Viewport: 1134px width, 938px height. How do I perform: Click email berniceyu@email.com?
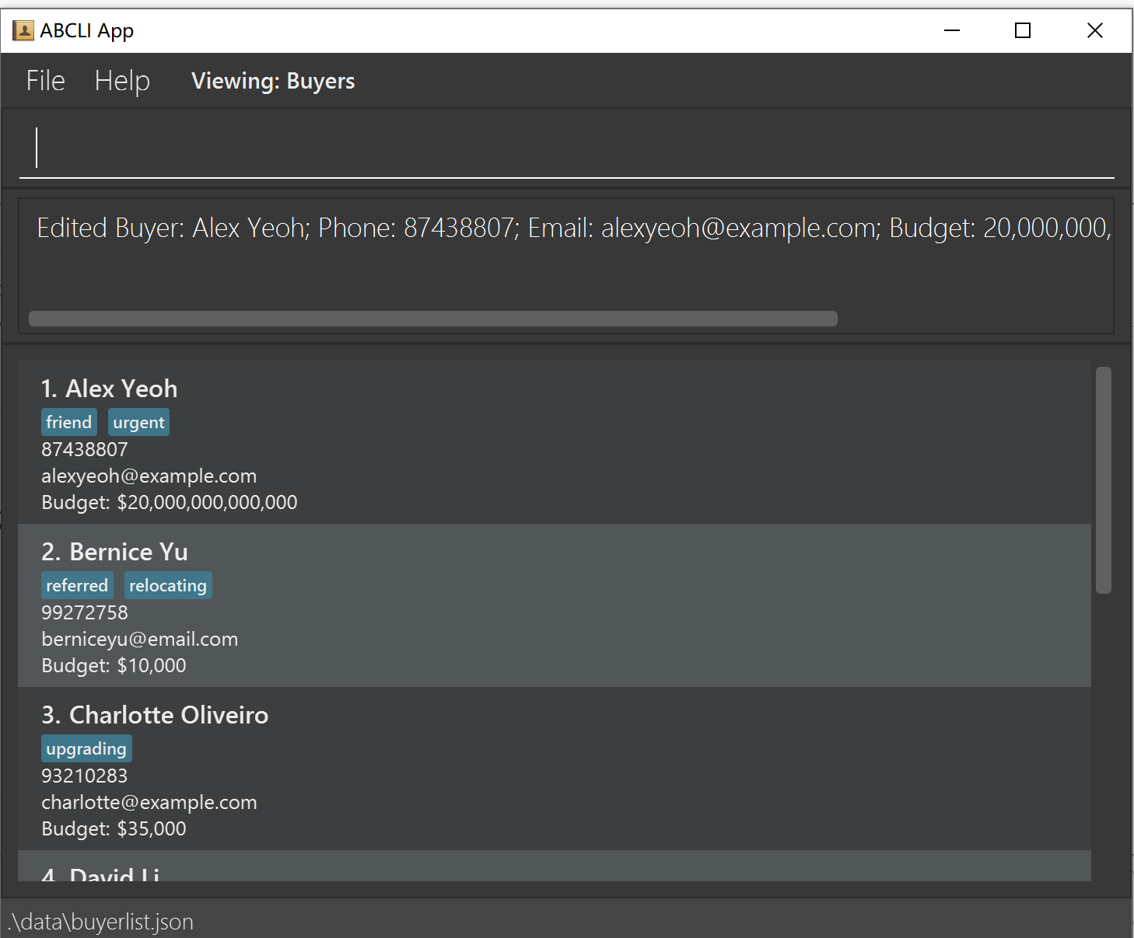tap(139, 639)
